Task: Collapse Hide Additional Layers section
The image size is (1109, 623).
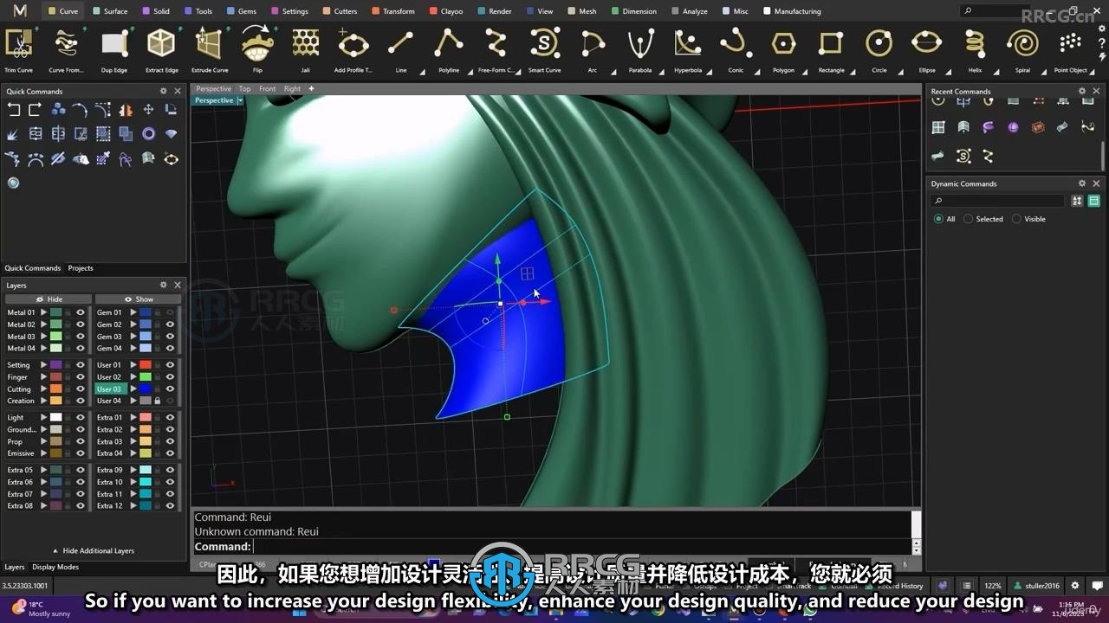Action: pos(94,550)
